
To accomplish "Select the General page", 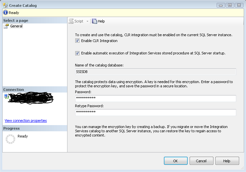I will pyautogui.click(x=16, y=26).
